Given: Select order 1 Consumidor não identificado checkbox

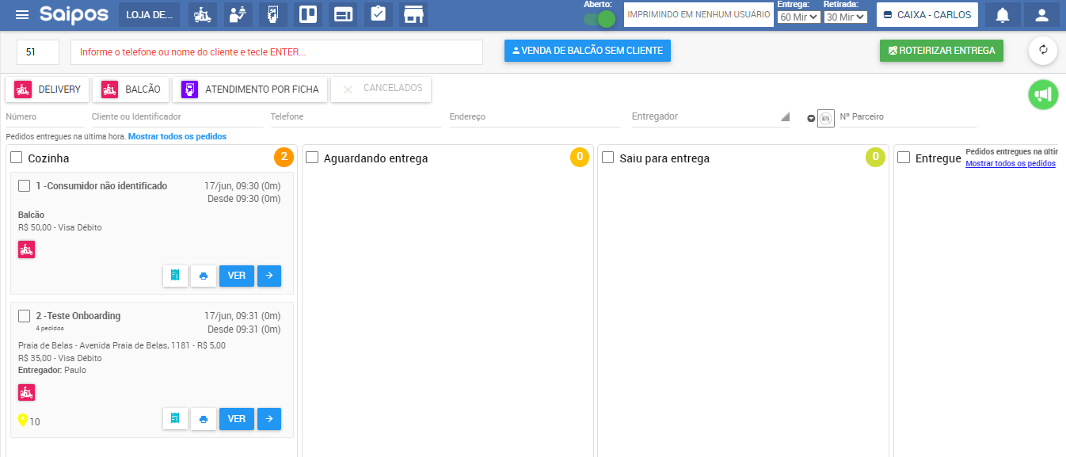Looking at the screenshot, I should [x=25, y=186].
